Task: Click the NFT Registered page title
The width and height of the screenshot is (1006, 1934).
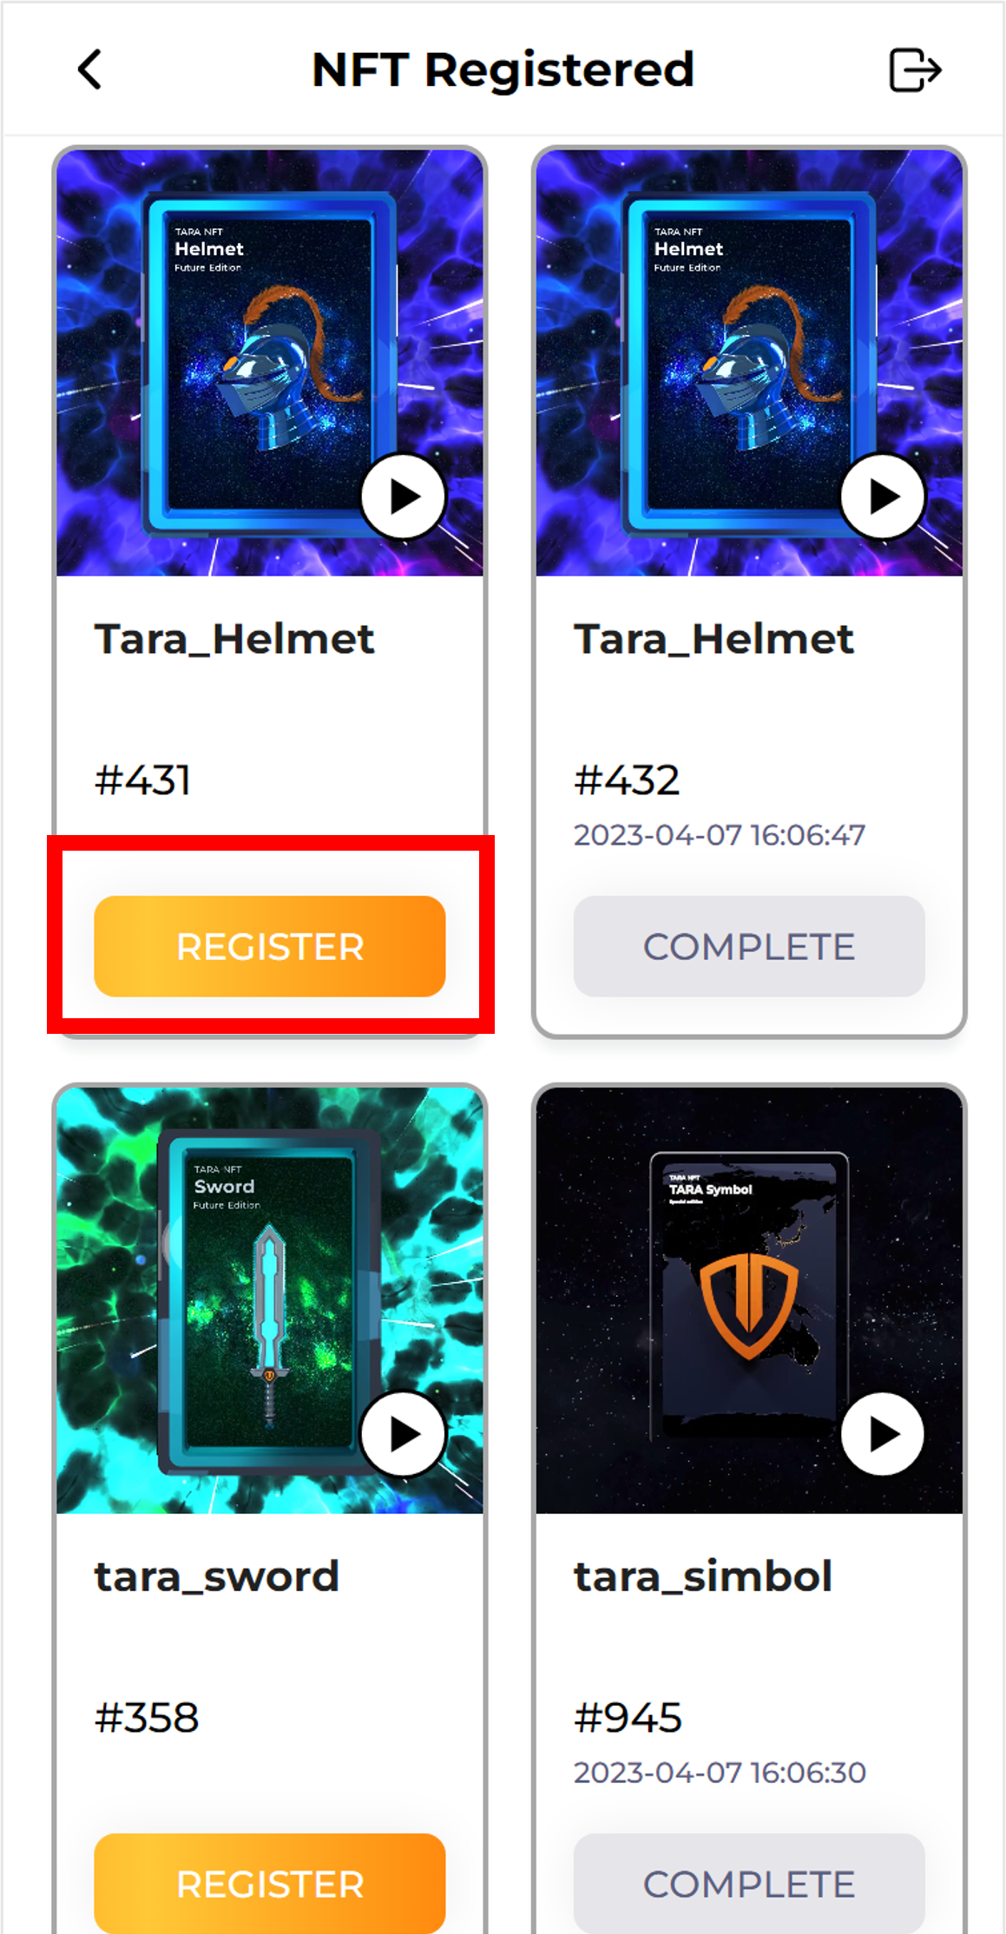Action: [503, 69]
